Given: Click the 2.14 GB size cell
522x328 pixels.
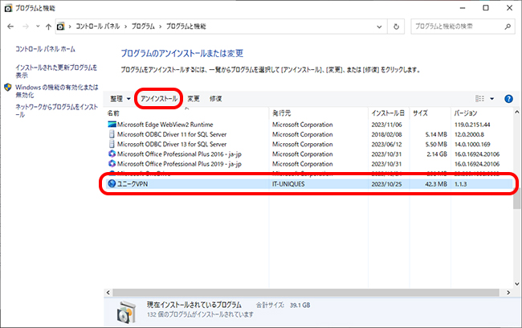Looking at the screenshot, I should click(x=437, y=154).
